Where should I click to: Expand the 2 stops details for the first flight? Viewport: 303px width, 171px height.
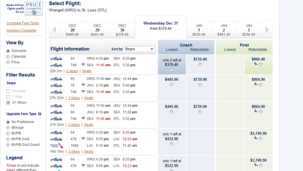pos(72,71)
